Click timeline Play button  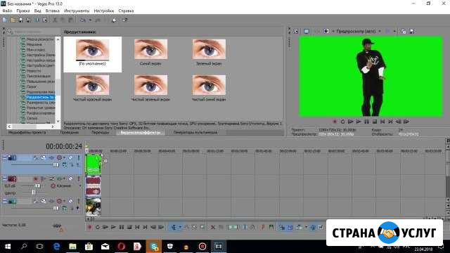(x=113, y=227)
